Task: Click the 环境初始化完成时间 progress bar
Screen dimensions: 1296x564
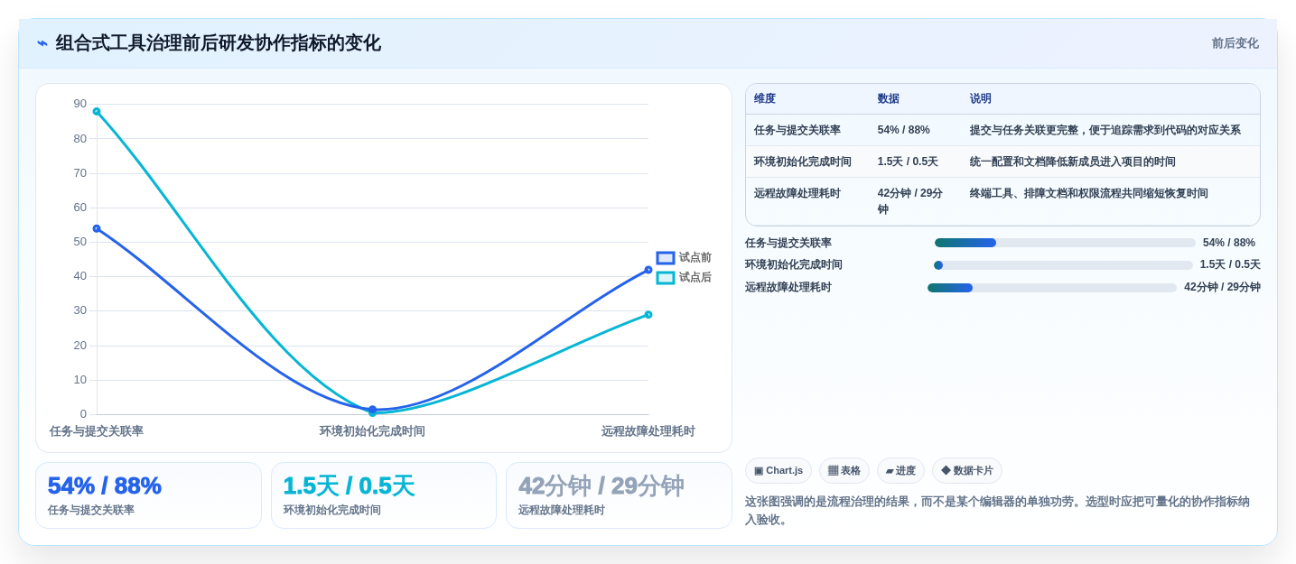Action: click(1063, 265)
